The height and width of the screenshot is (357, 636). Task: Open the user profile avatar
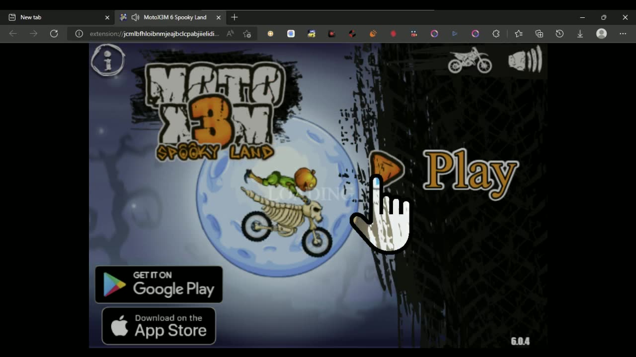pyautogui.click(x=602, y=34)
